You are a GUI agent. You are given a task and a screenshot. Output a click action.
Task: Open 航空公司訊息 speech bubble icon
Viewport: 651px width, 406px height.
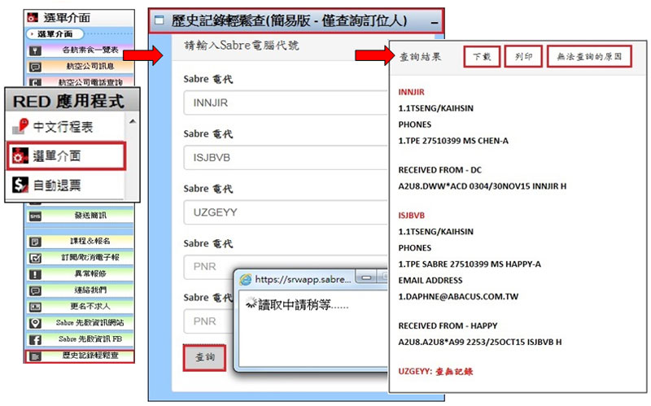click(x=35, y=68)
